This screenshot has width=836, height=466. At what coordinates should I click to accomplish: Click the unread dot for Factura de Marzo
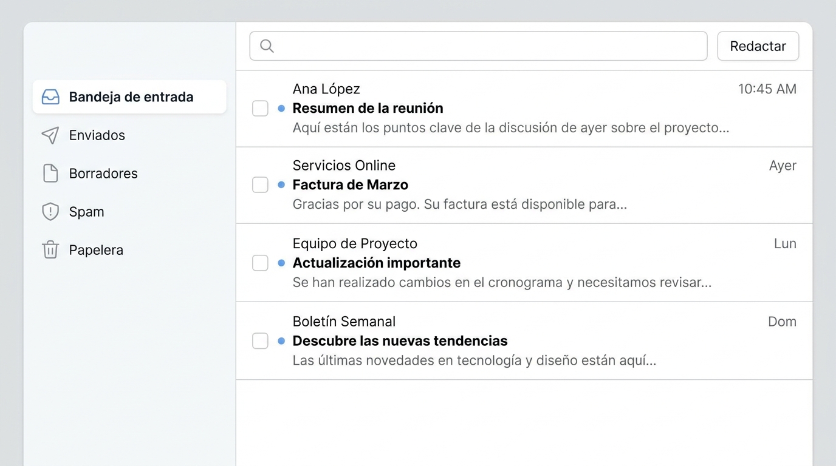(x=281, y=185)
